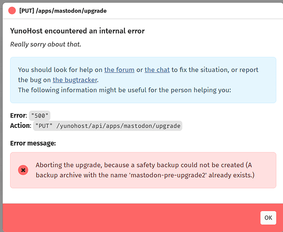283x232 pixels.
Task: Open the chat link
Action: click(157, 70)
